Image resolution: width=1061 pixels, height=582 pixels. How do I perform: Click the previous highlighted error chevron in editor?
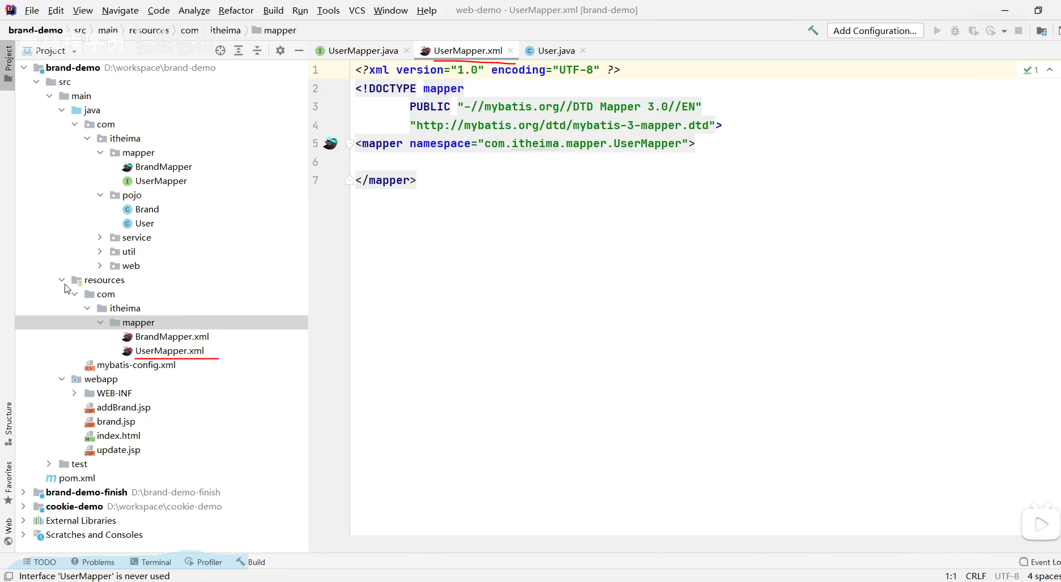pos(1050,70)
